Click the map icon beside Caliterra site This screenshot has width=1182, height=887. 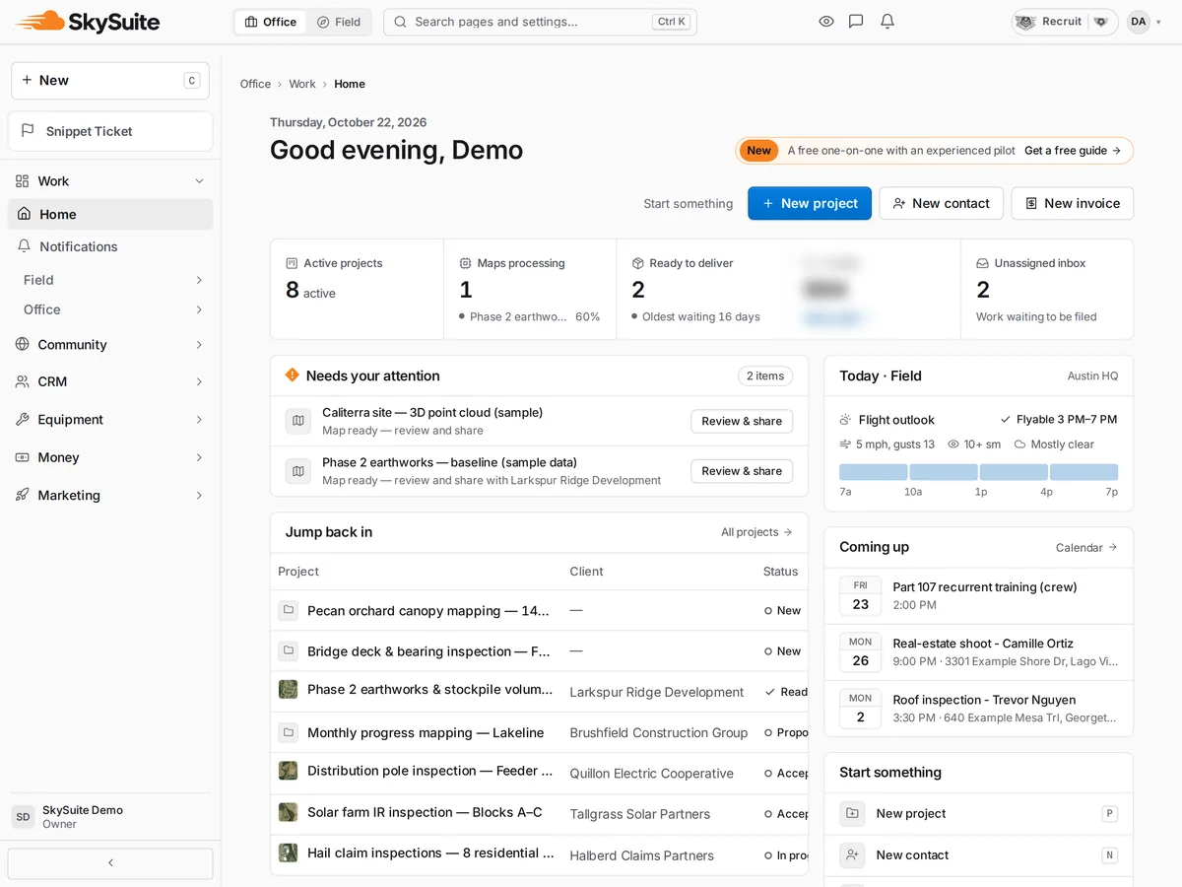[298, 421]
